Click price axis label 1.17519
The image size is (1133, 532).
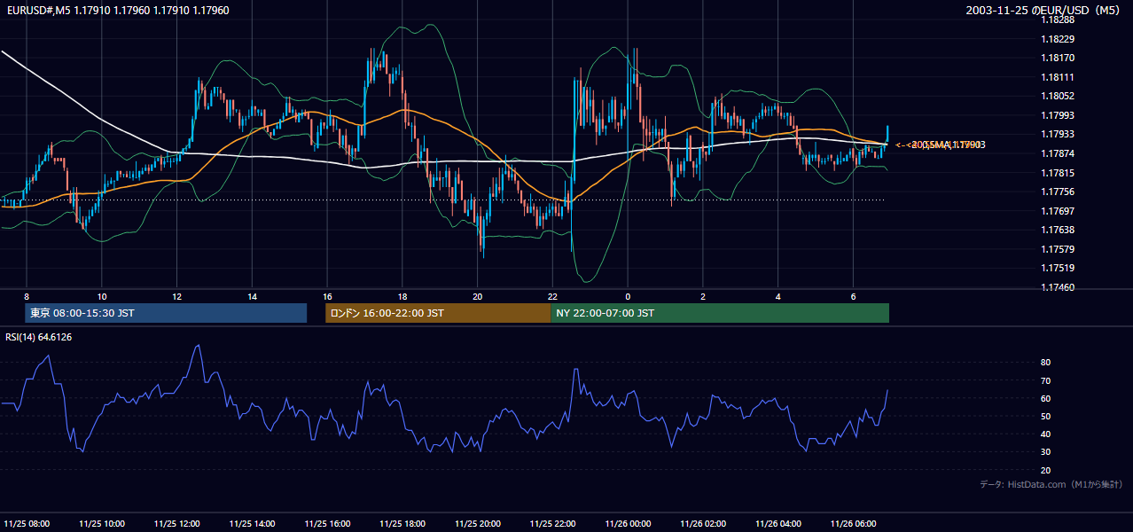pos(1057,268)
